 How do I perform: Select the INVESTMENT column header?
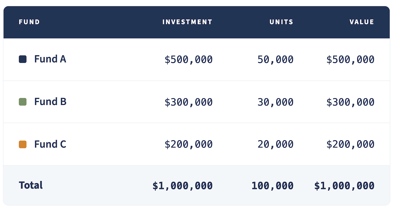187,22
